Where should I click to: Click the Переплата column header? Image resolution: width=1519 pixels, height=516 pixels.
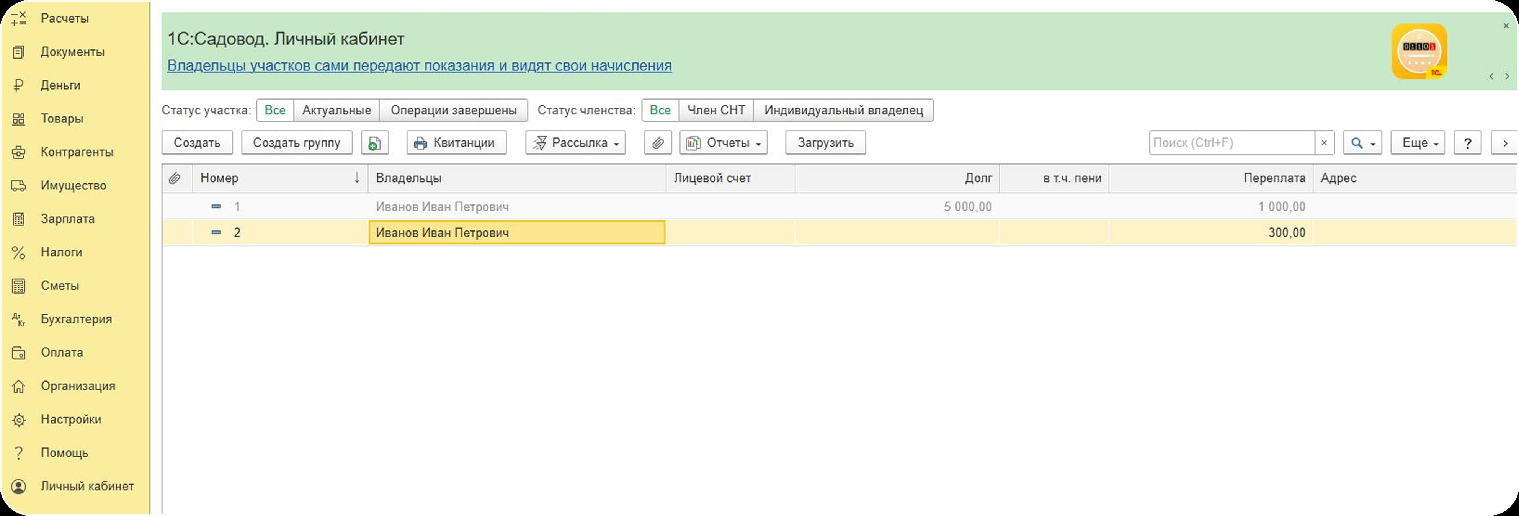point(1210,178)
